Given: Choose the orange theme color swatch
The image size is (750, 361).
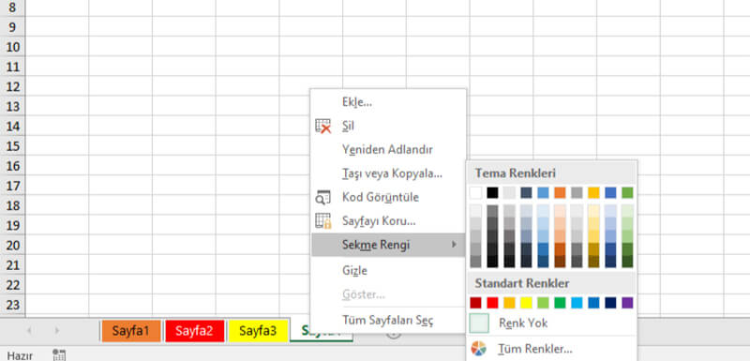Looking at the screenshot, I should (560, 193).
